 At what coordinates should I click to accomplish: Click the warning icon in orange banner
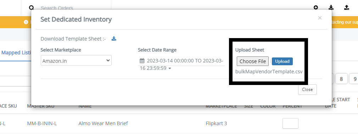tap(26, 22)
